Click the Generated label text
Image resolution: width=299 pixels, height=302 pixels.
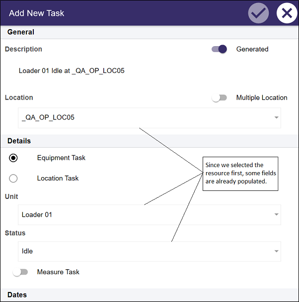[x=252, y=49]
